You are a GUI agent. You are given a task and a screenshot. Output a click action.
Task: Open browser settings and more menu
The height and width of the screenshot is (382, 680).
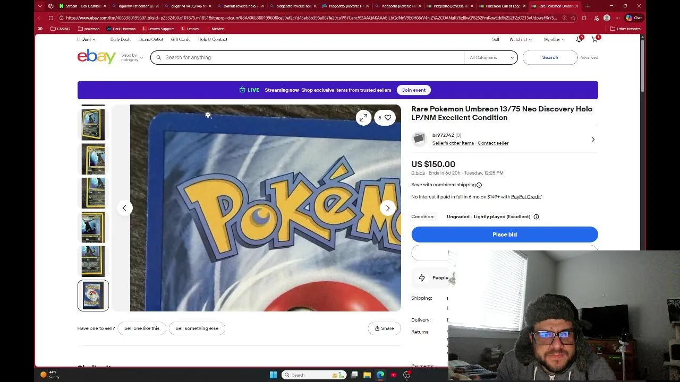tap(617, 18)
